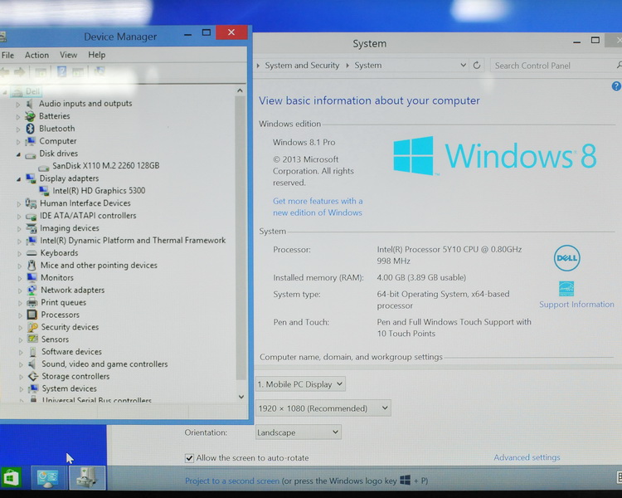Expand the Batteries node arrow
The width and height of the screenshot is (622, 498).
point(18,117)
